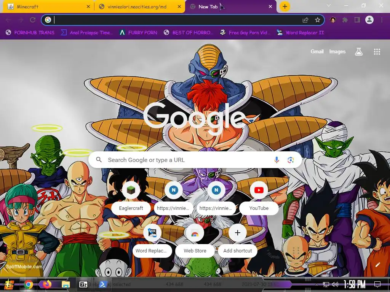Reload the current page
390x292 pixels.
(x=33, y=20)
